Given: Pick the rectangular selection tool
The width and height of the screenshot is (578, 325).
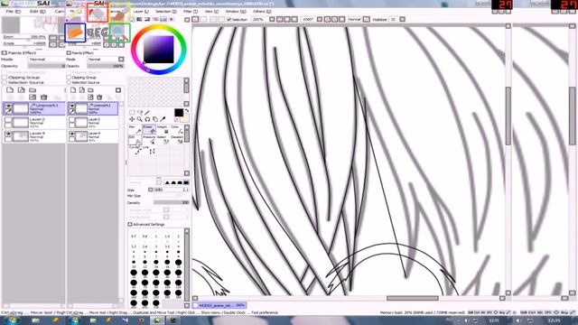Looking at the screenshot, I should pos(132,112).
